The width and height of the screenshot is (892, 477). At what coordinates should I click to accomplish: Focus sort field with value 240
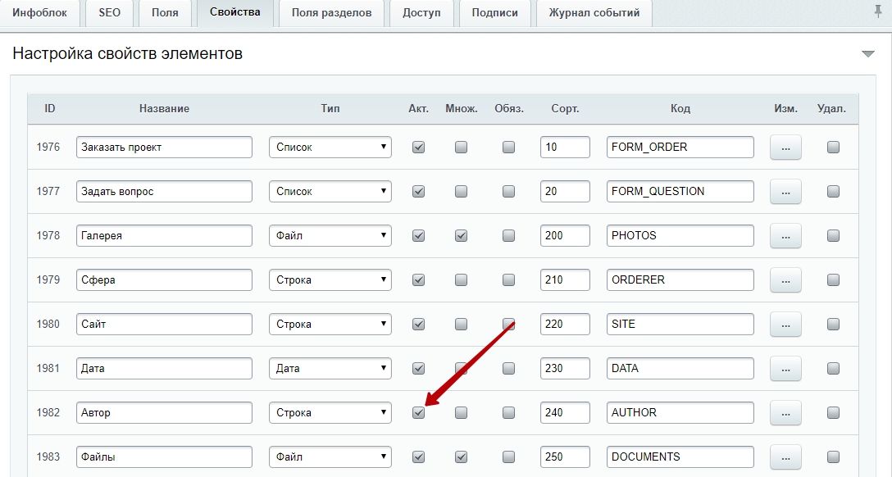[x=565, y=413]
